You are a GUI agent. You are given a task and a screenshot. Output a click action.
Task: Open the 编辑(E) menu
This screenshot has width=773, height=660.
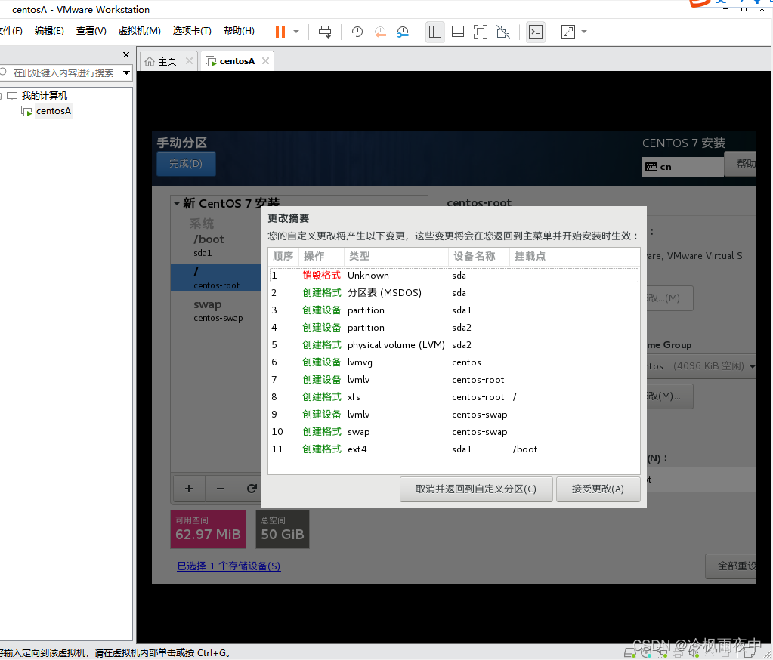coord(49,31)
